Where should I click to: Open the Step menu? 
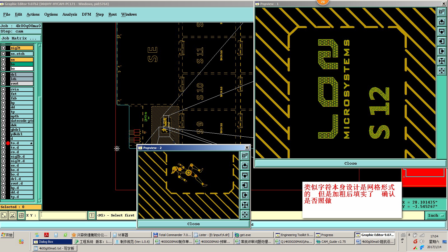(x=100, y=14)
